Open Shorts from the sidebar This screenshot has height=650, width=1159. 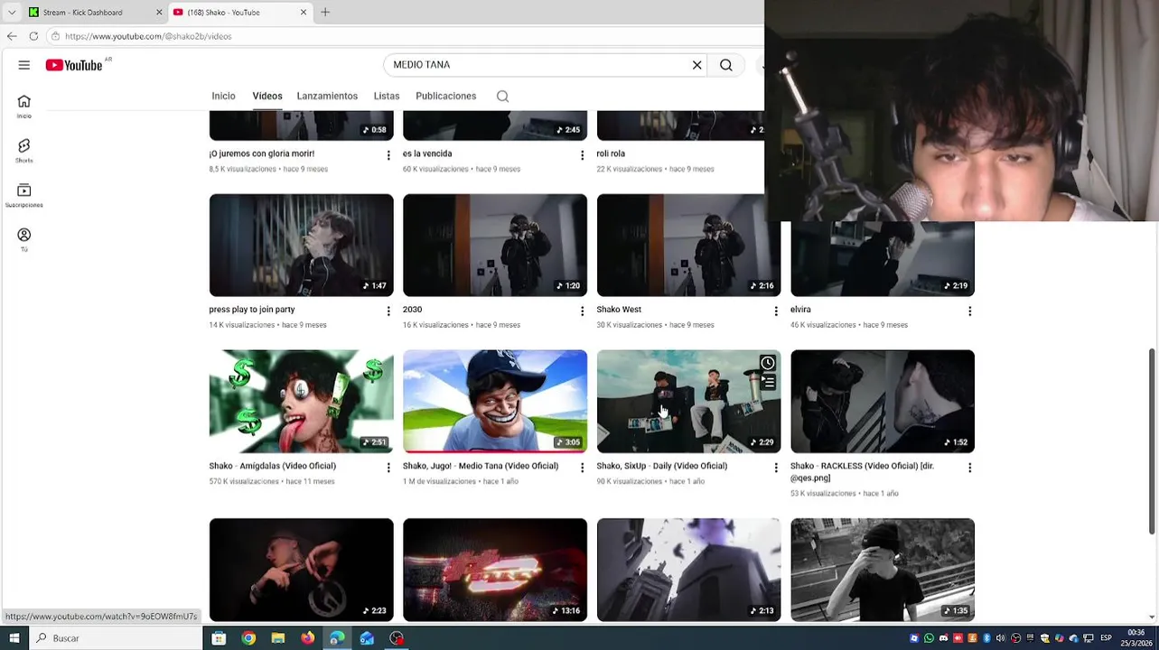coord(24,151)
